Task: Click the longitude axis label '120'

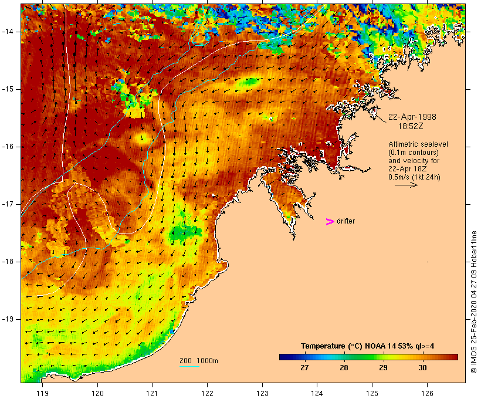Action: click(97, 393)
